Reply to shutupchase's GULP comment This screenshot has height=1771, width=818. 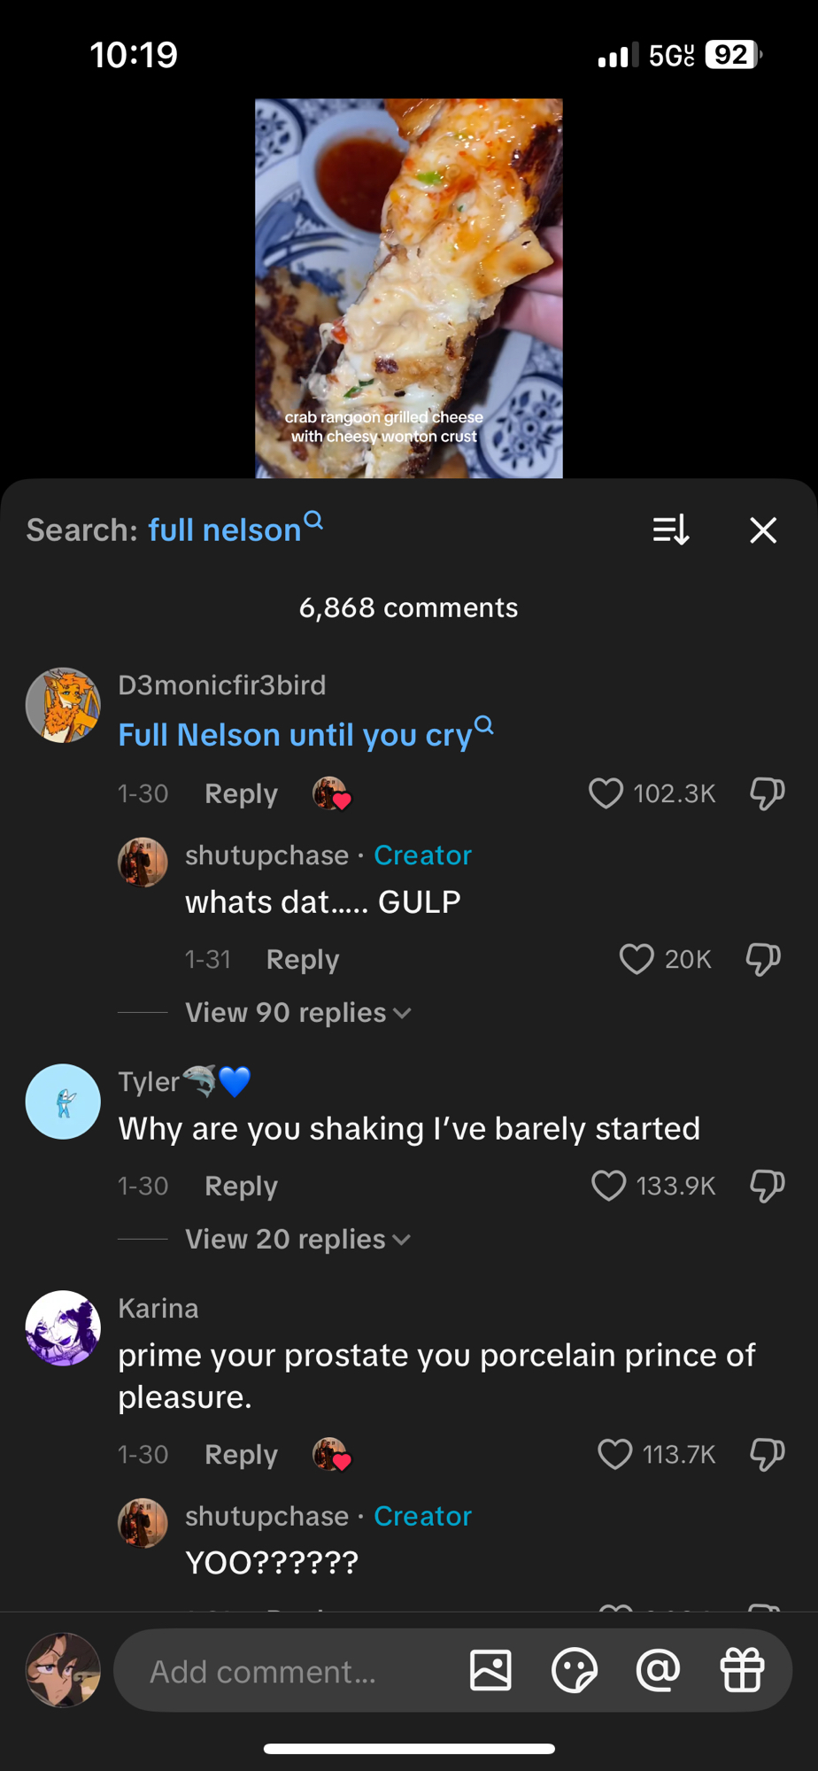coord(303,959)
